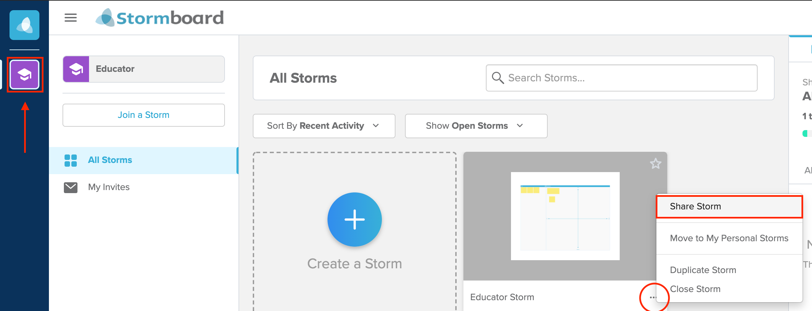Viewport: 812px width, 311px height.
Task: Open Show Open Storms dropdown
Action: point(476,126)
